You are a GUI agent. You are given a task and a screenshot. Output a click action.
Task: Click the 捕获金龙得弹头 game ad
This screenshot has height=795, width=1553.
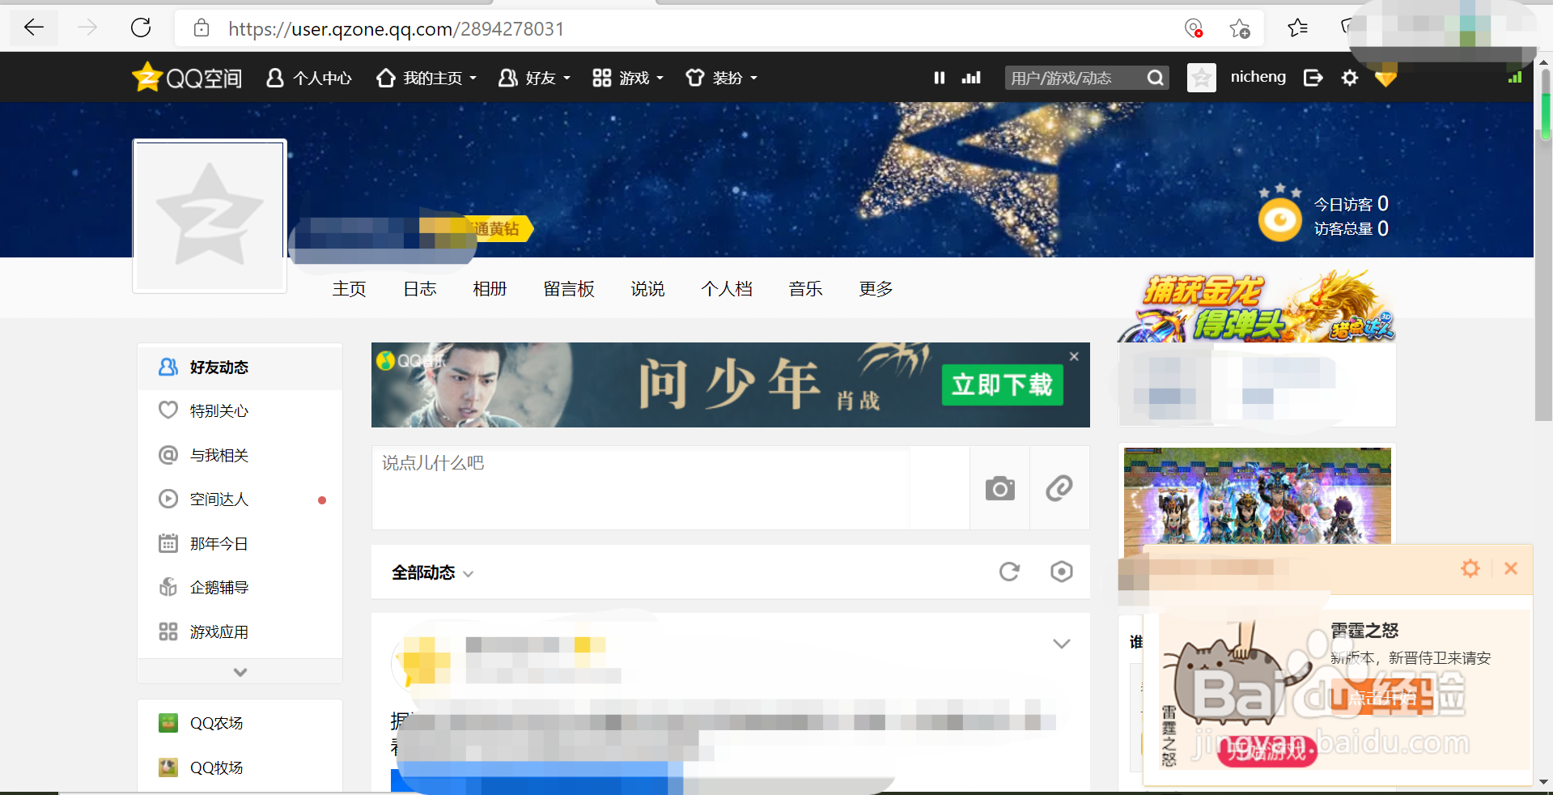(x=1257, y=307)
